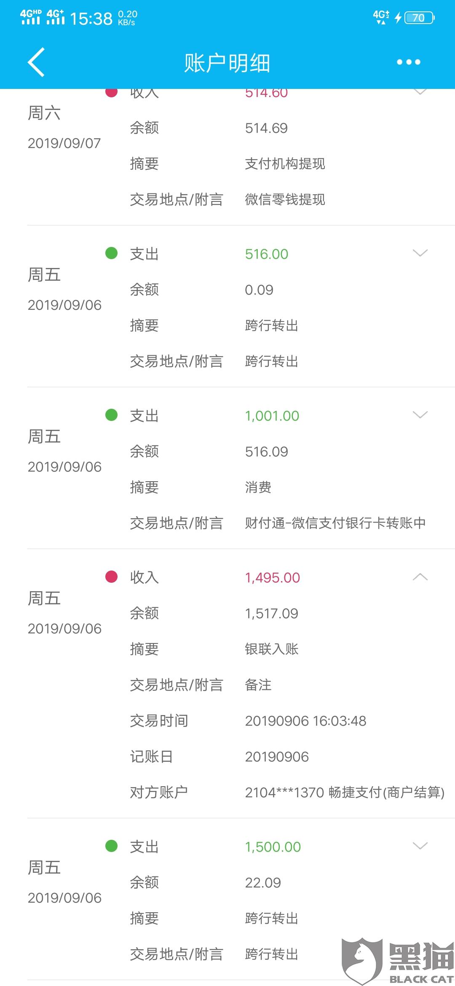Tap the transaction time 20190906 16:03:48
This screenshot has width=455, height=986.
(305, 721)
